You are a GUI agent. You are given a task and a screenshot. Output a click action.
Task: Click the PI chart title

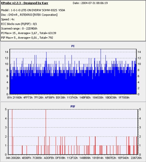73,46
